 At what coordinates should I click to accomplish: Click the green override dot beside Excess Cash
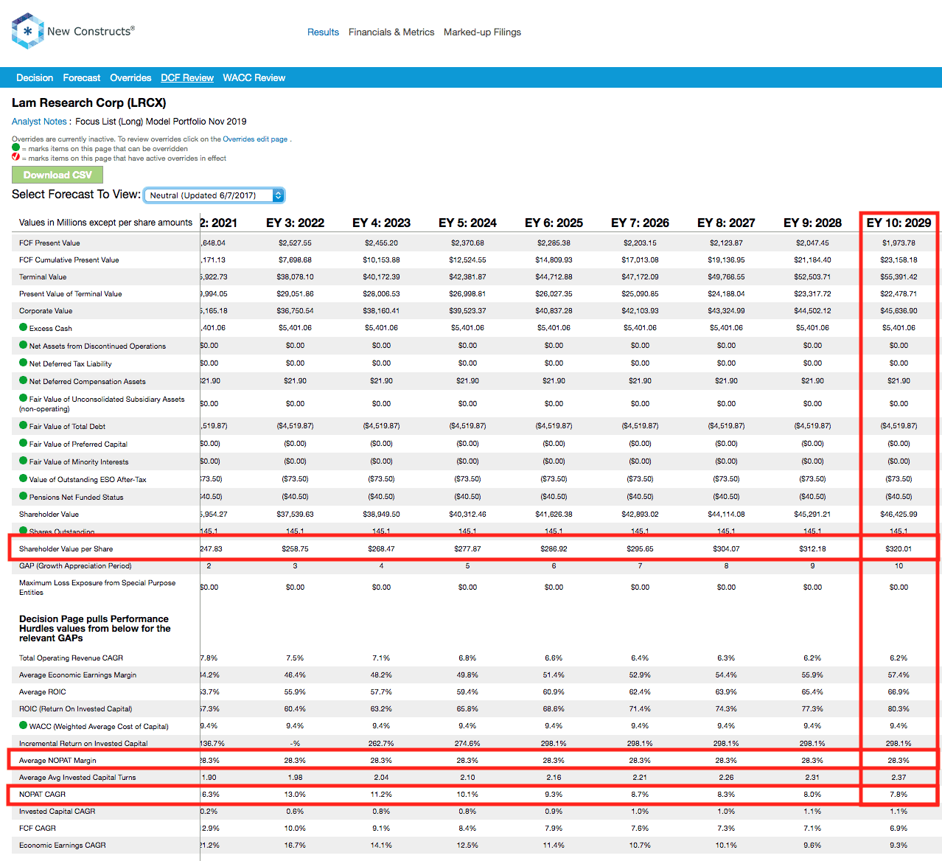pos(24,327)
